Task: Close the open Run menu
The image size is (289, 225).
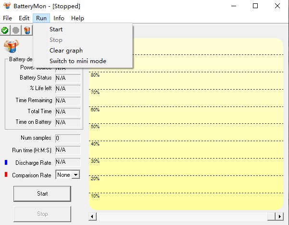Action: (41, 18)
